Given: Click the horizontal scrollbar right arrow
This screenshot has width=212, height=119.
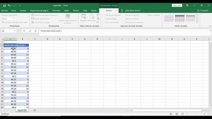Looking at the screenshot, I should pos(208,110).
